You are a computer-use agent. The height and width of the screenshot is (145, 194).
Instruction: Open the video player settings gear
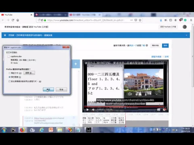[x=164, y=110]
